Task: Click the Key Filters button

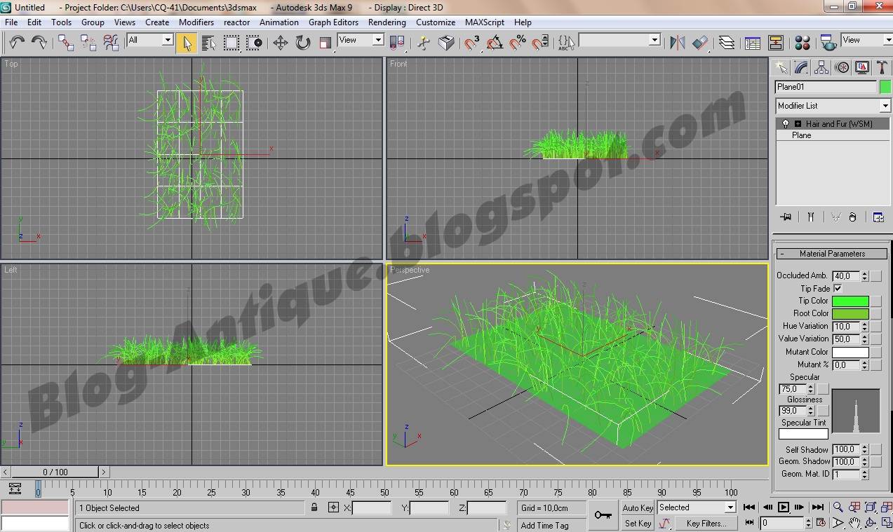Action: coord(706,524)
